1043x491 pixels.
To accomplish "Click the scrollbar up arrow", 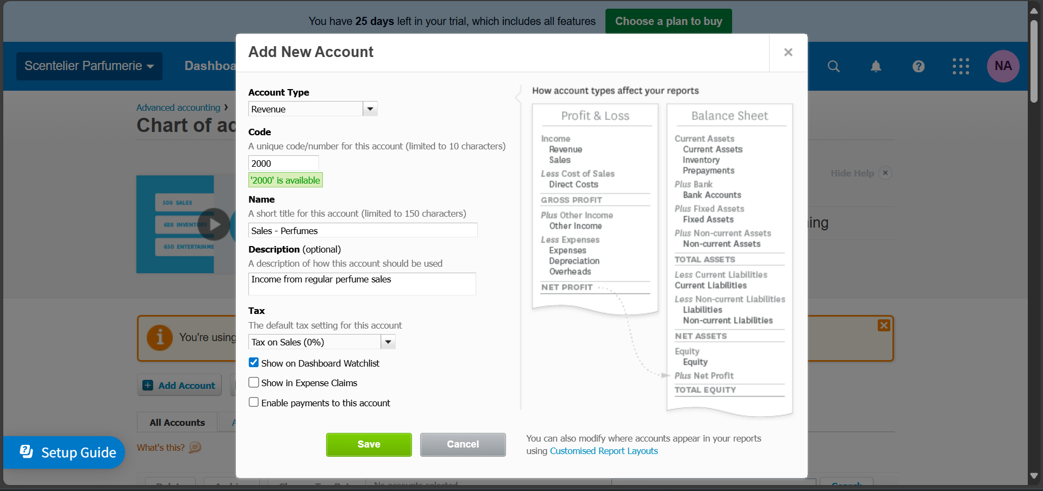I will [1034, 10].
